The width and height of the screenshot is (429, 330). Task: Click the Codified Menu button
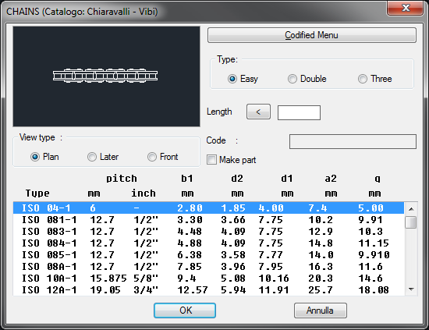pos(312,35)
